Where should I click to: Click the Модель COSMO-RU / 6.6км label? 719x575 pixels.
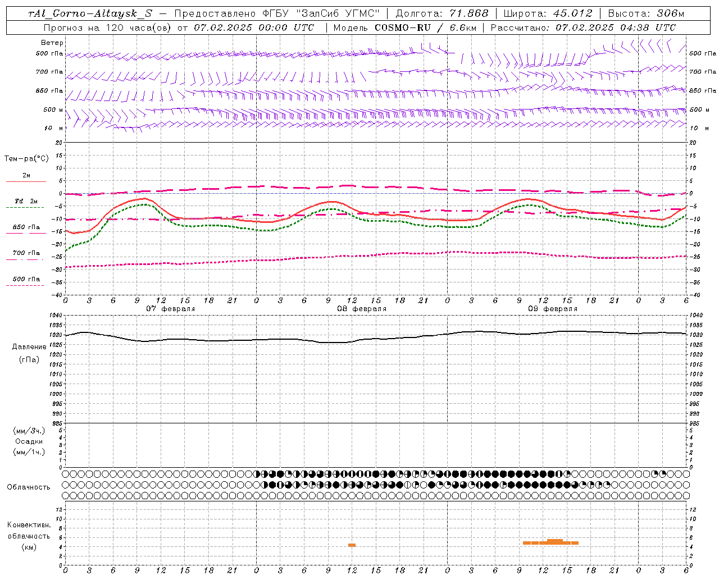point(404,28)
